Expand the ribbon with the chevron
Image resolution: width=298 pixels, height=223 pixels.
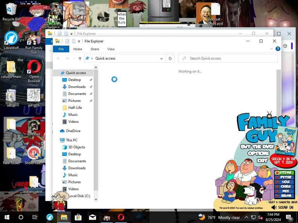pyautogui.click(x=272, y=49)
